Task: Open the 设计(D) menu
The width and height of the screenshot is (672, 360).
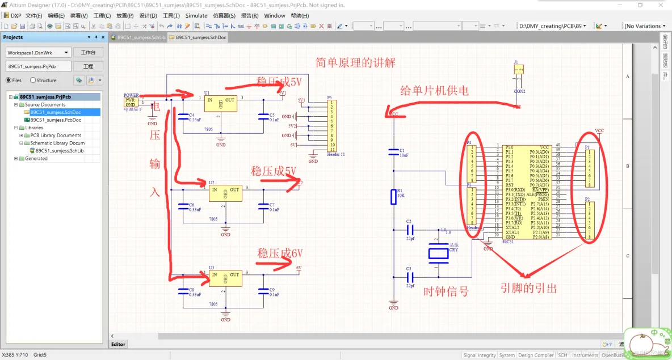Action: 148,15
